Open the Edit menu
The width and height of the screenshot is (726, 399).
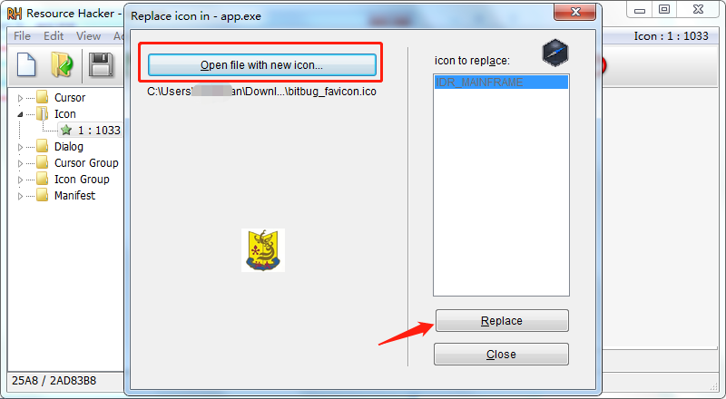[54, 36]
